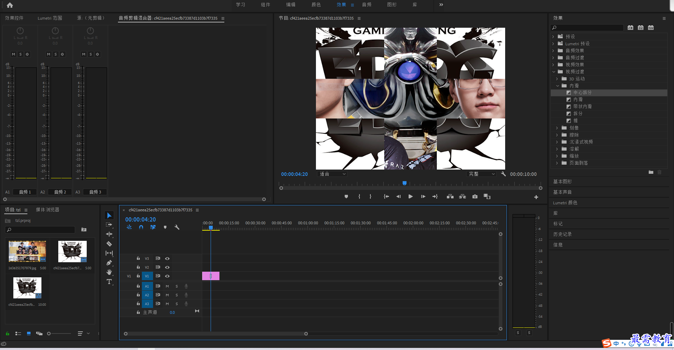This screenshot has height=350, width=674.
Task: Open the 适合 zoom level dropdown
Action: (x=332, y=174)
